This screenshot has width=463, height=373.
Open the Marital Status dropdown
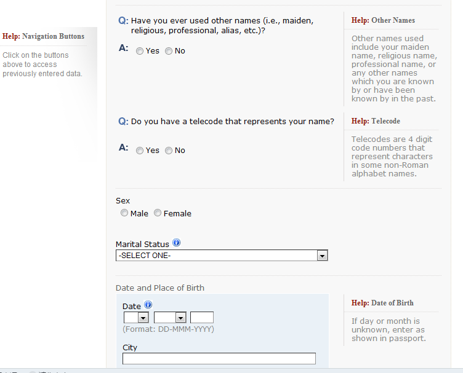[x=222, y=256]
